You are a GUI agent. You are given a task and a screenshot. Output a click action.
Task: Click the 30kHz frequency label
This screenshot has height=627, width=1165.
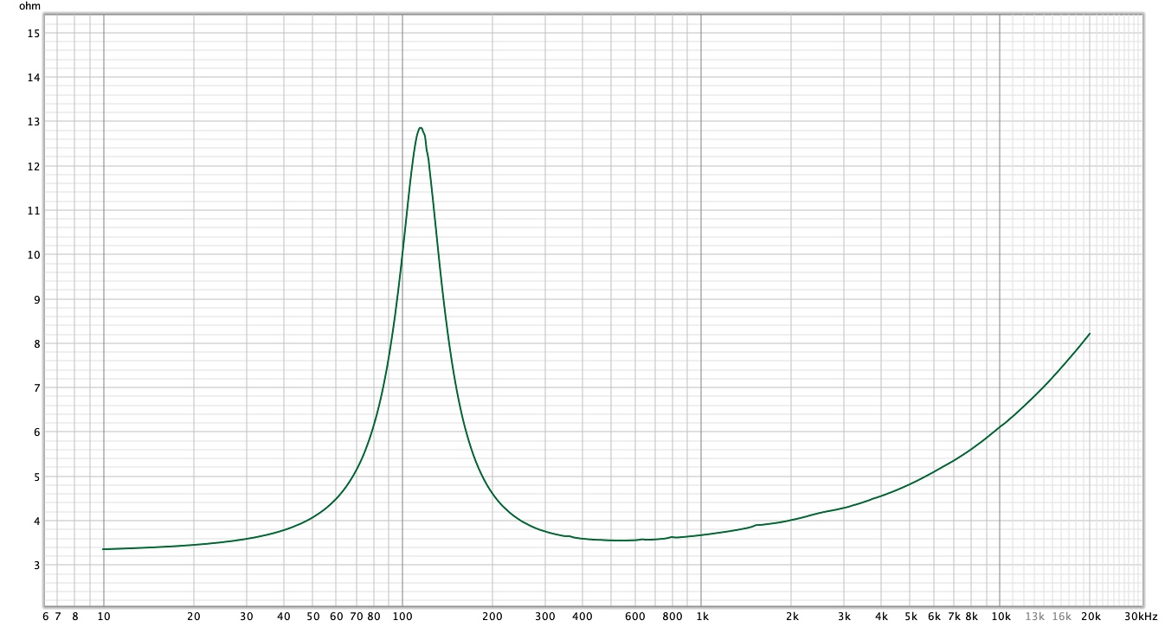pyautogui.click(x=1141, y=617)
